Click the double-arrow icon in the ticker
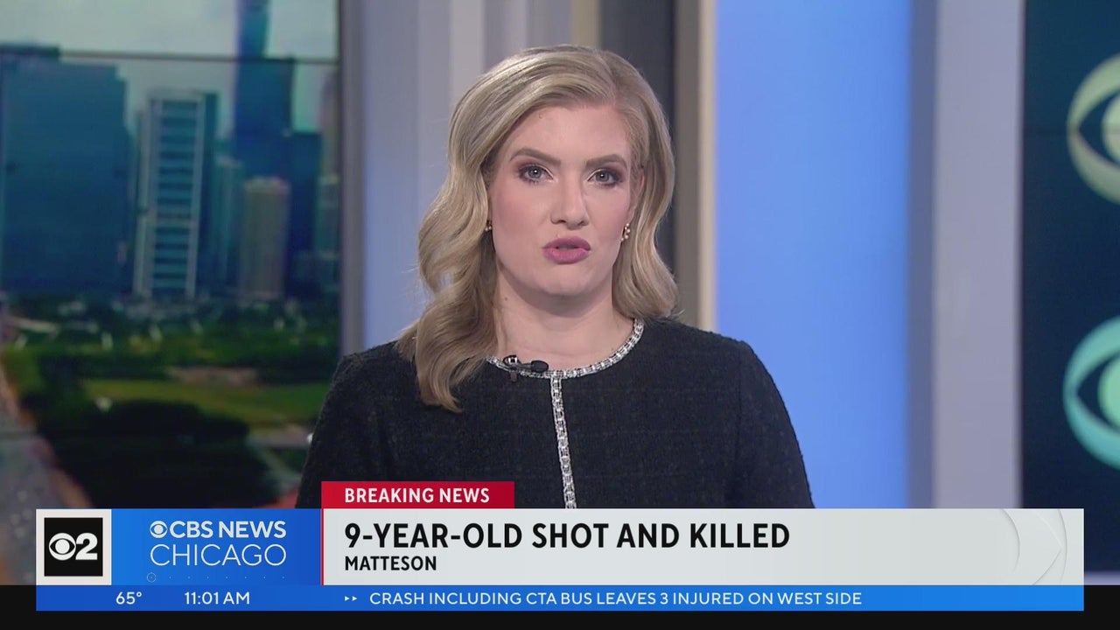This screenshot has width=1120, height=630. 351,599
